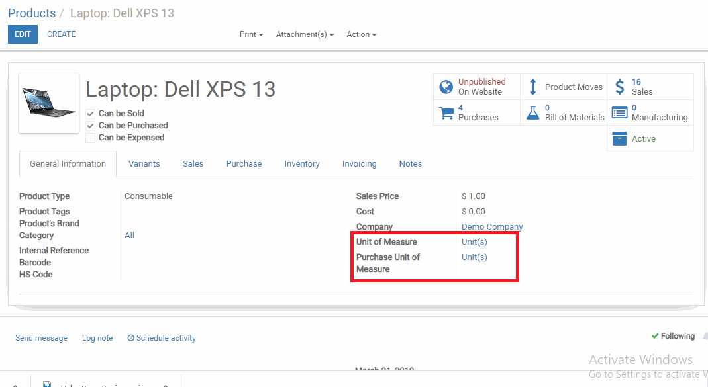708x387 pixels.
Task: Click the Following button
Action: 673,336
